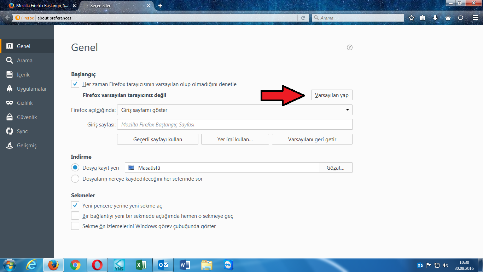Click 'Geçerli sayfayı kullan' button
483x272 pixels.
pos(158,139)
